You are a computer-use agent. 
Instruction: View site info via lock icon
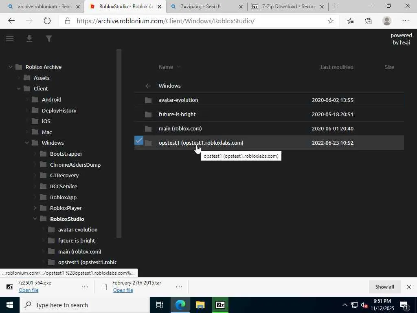[x=68, y=21]
